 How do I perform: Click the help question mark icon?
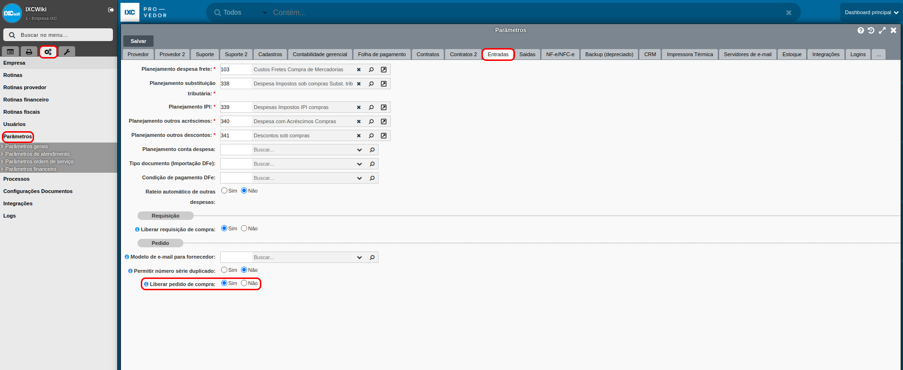click(x=860, y=30)
